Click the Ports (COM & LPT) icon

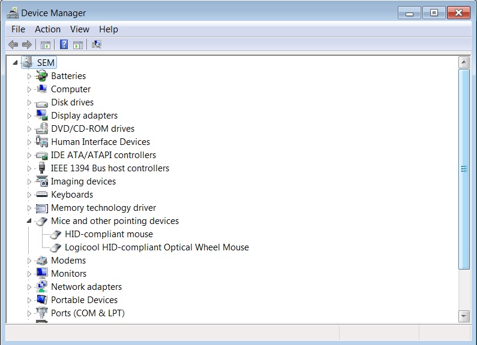(41, 313)
